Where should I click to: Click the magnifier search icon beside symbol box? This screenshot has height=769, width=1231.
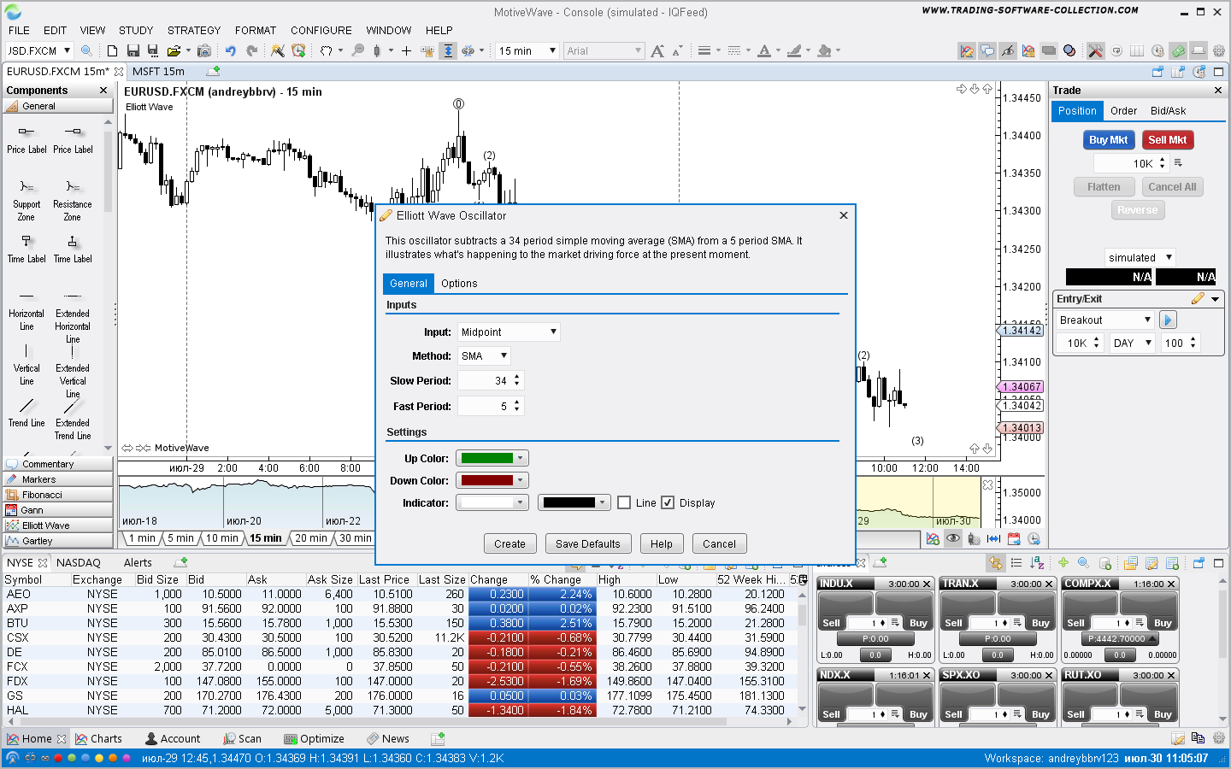[86, 51]
